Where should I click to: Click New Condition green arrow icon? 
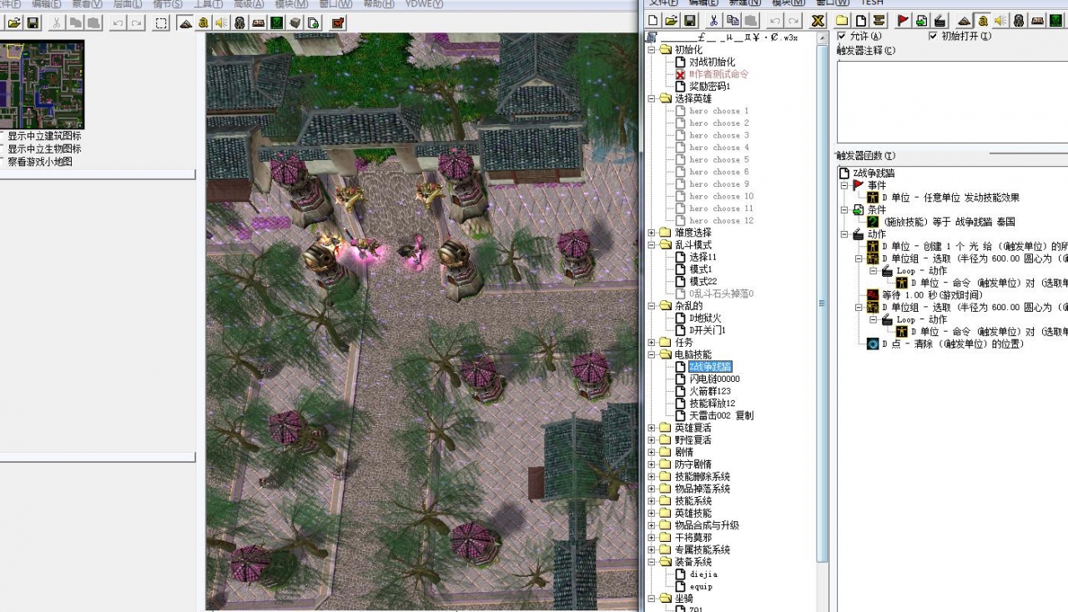coord(921,21)
